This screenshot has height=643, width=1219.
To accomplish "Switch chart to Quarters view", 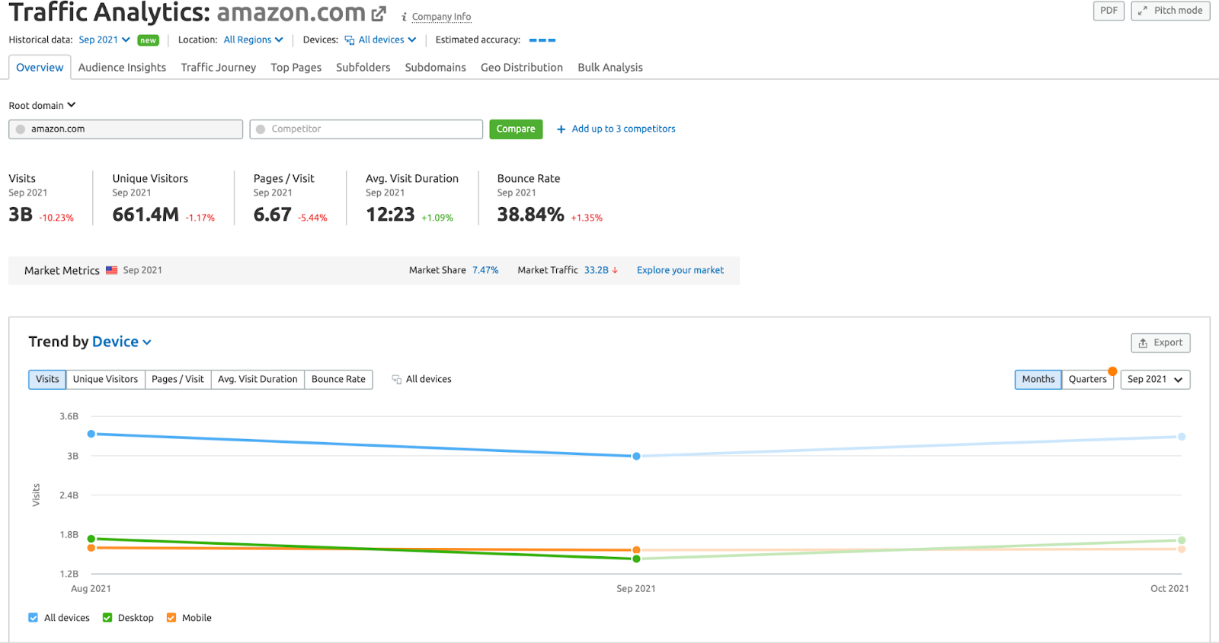I will click(x=1087, y=379).
